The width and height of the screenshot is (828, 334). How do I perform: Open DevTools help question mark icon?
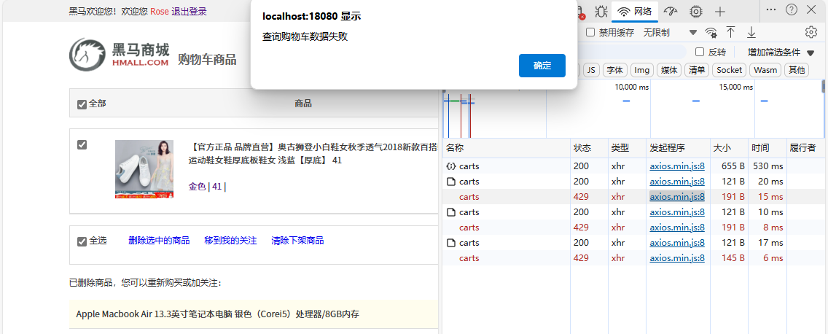click(792, 9)
